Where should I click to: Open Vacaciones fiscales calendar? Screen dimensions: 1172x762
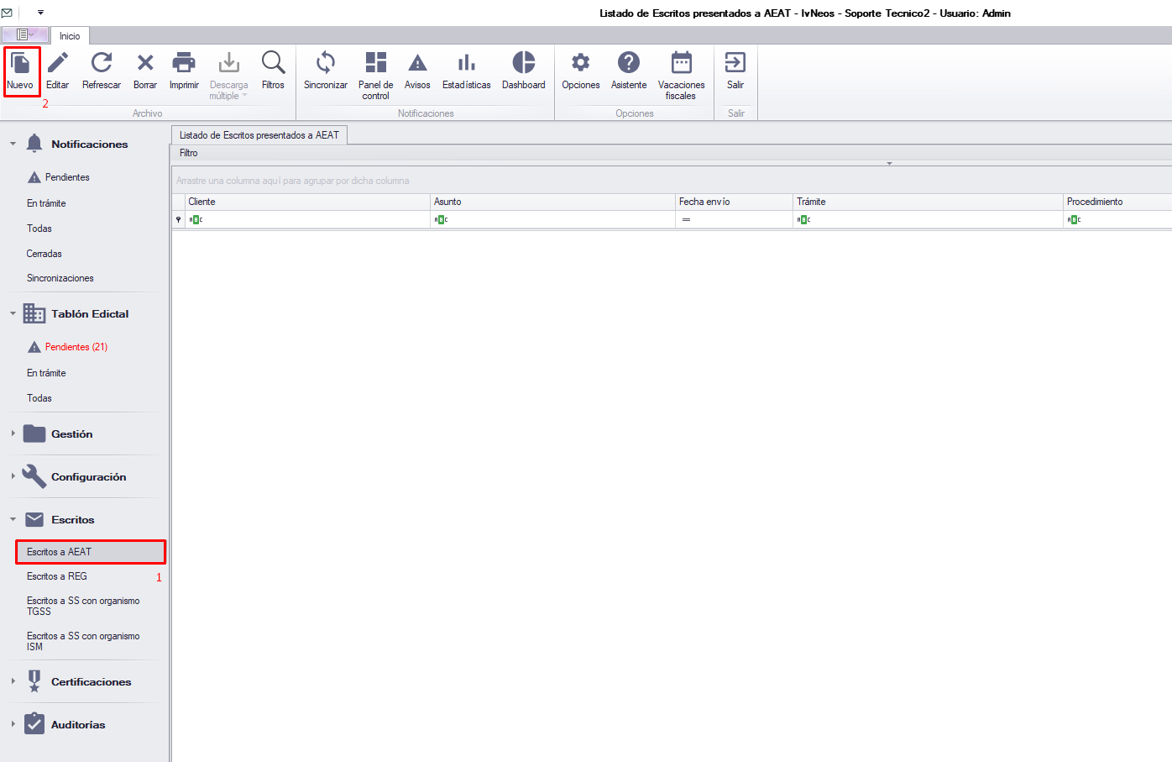click(x=681, y=63)
